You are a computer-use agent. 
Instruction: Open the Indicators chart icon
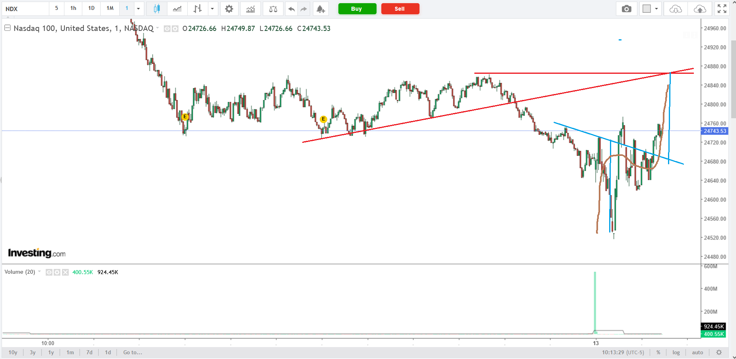250,9
